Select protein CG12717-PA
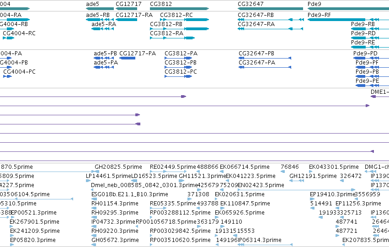 [x=127, y=58]
